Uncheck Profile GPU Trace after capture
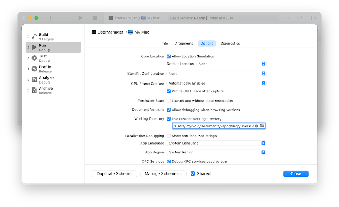This screenshot has height=207, width=339. coord(169,91)
